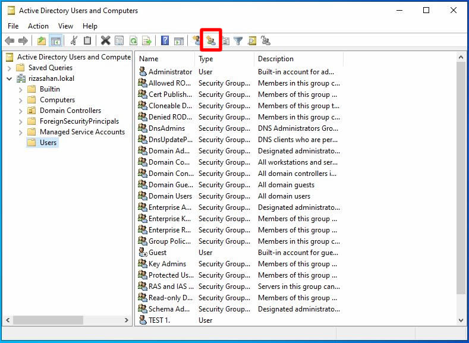Click the list scrollbar up arrow
469x343 pixels.
pyautogui.click(x=461, y=57)
